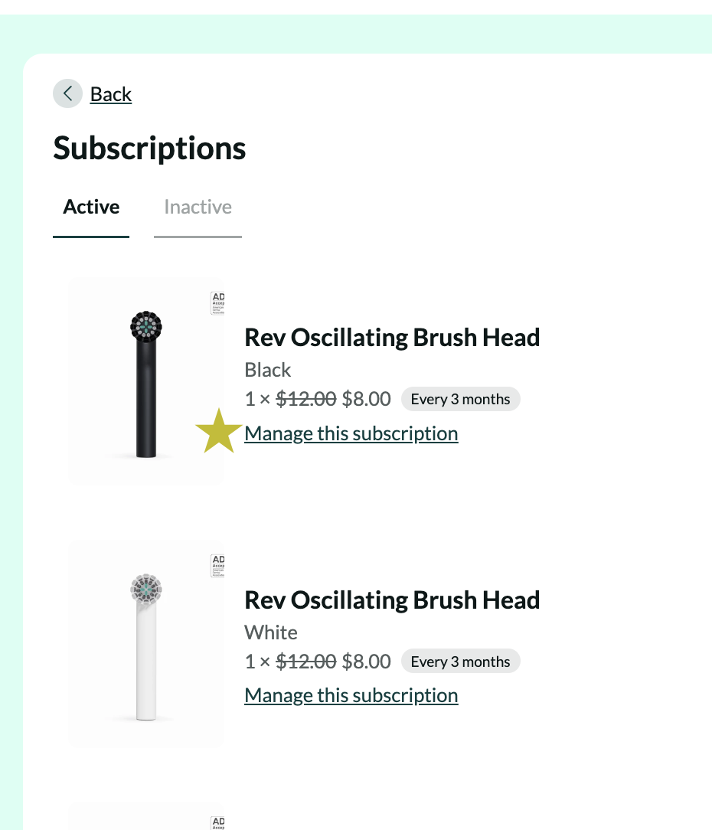Image resolution: width=712 pixels, height=830 pixels.
Task: Click White brush head's Every 3 months badge
Action: click(x=460, y=662)
